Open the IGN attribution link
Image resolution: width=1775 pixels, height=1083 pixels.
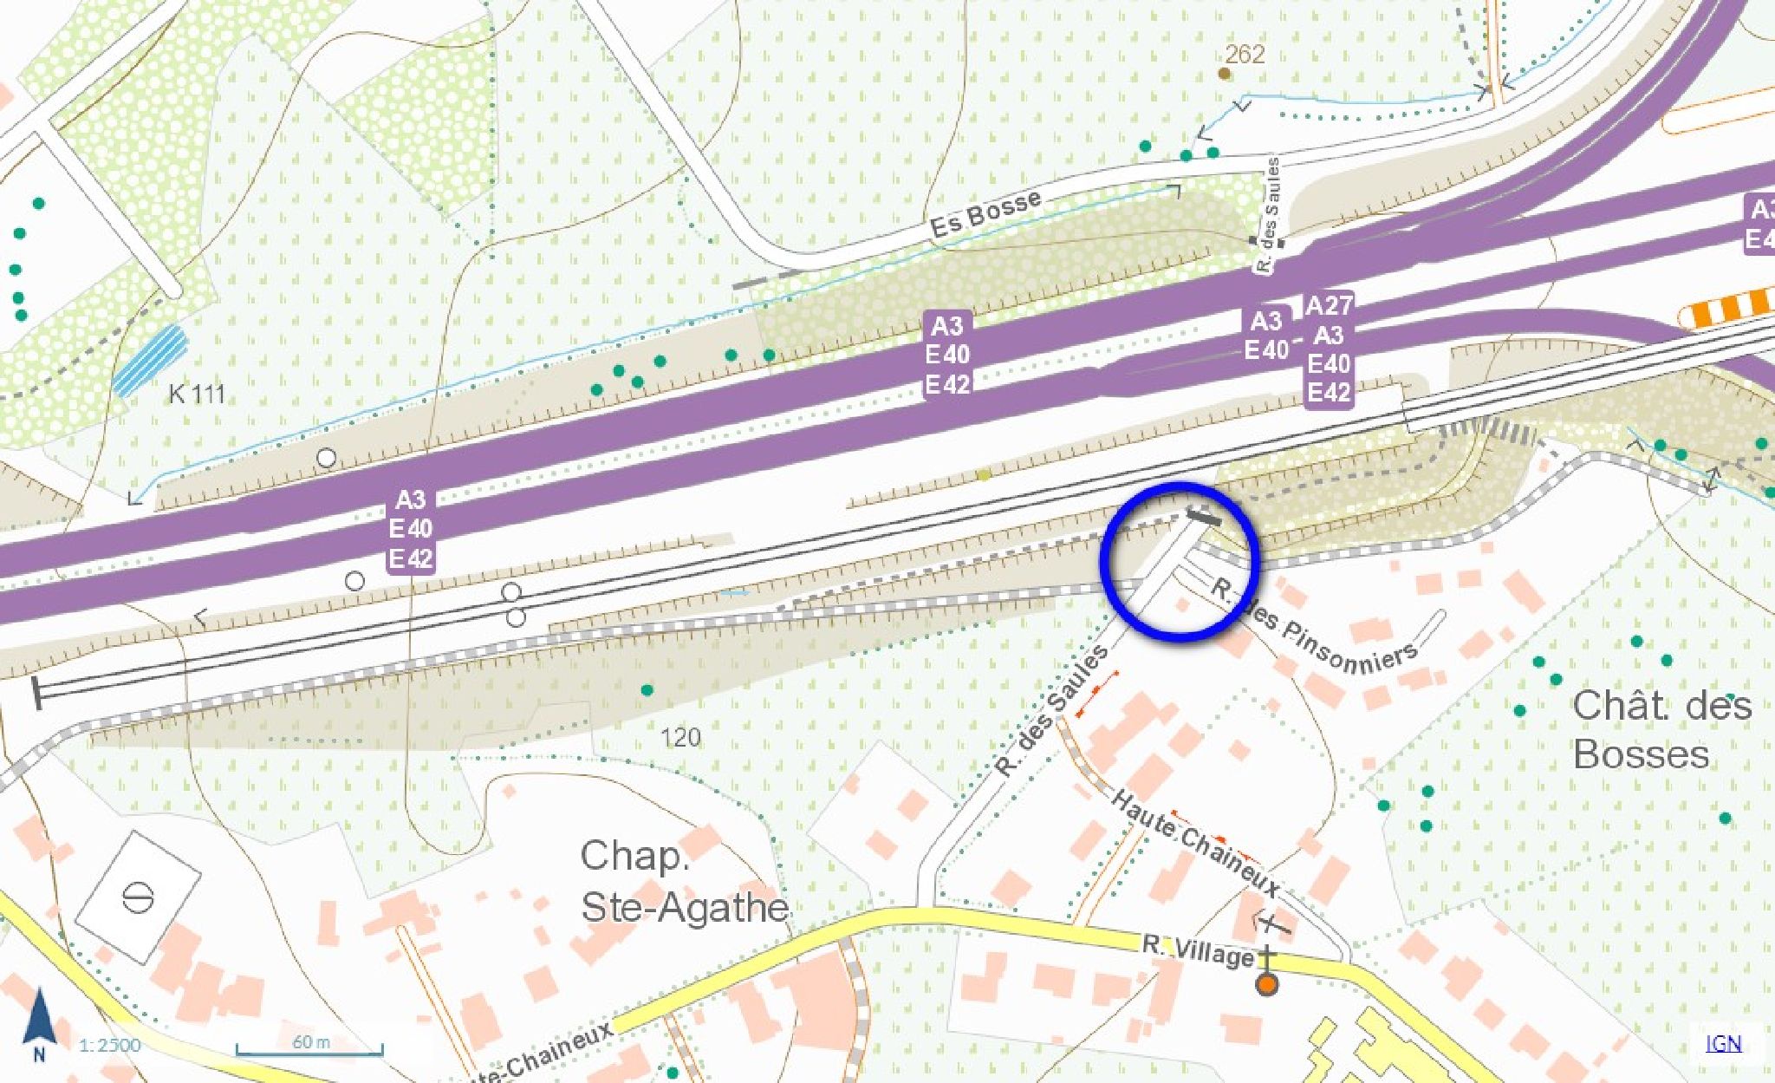1723,1043
